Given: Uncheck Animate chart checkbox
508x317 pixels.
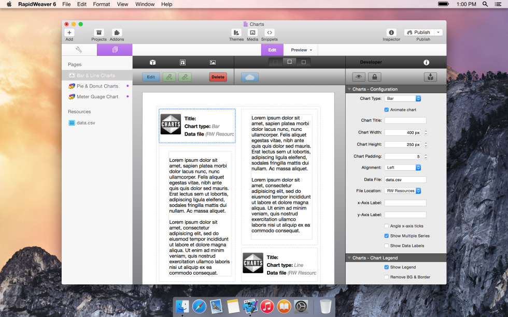Looking at the screenshot, I should pyautogui.click(x=387, y=110).
